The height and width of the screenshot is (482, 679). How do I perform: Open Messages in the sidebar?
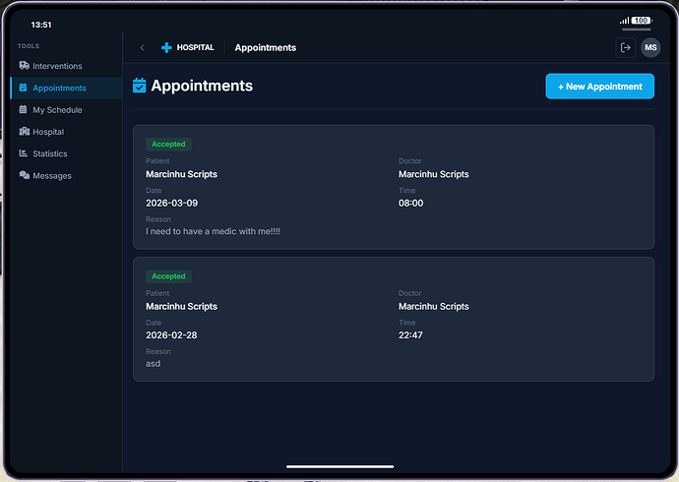66,176
